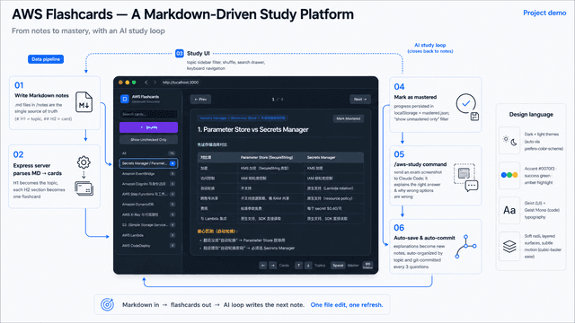Click the sun and moon themes icon
Screen dimensions: 575x323
[509, 141]
